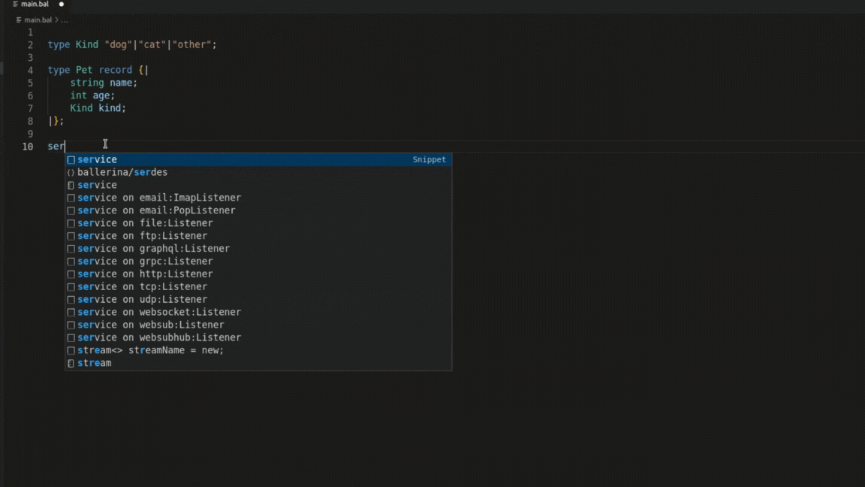This screenshot has width=865, height=487.
Task: Click the typed 'ser' text on line 10
Action: [56, 147]
